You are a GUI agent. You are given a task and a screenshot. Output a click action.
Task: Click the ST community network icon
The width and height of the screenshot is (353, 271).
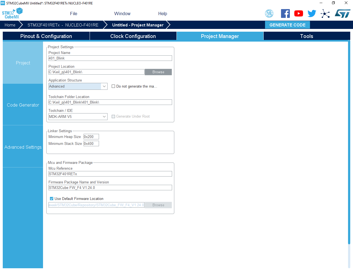click(325, 13)
